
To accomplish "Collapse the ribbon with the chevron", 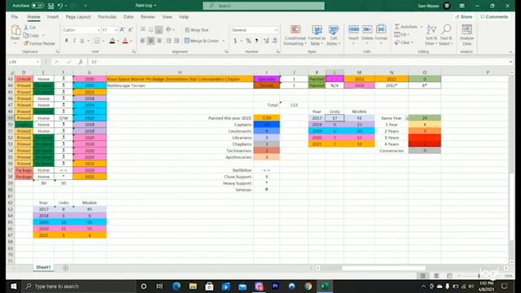I will coord(510,52).
